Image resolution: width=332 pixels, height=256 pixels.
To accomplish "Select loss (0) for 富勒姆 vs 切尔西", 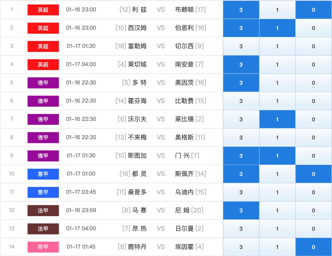I will point(313,46).
